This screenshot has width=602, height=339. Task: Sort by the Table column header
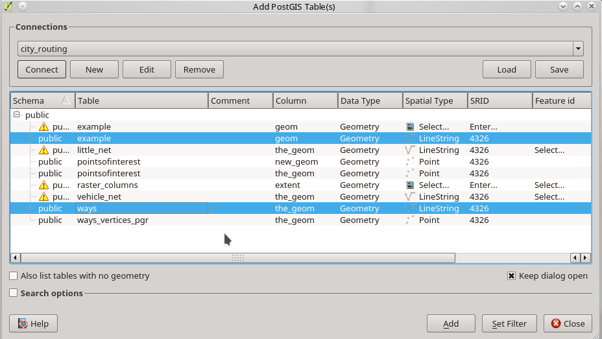click(141, 100)
